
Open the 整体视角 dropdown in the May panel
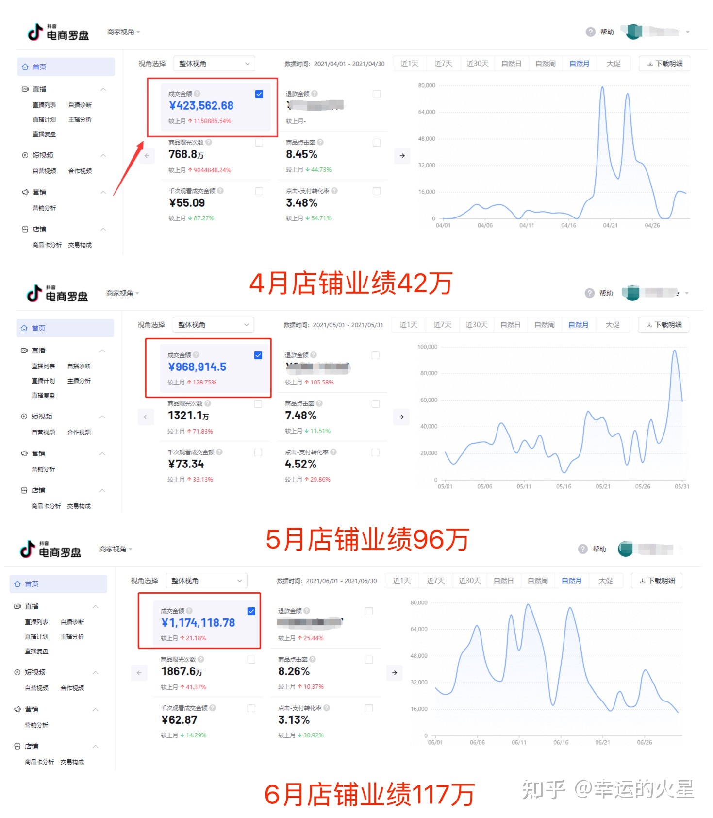(213, 325)
